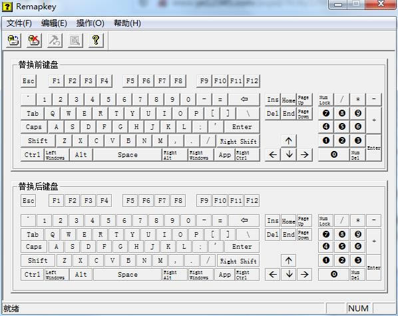Select F5 key on the 替换后键盘 keyboard
Screen dimensions: 398x316
[130, 201]
